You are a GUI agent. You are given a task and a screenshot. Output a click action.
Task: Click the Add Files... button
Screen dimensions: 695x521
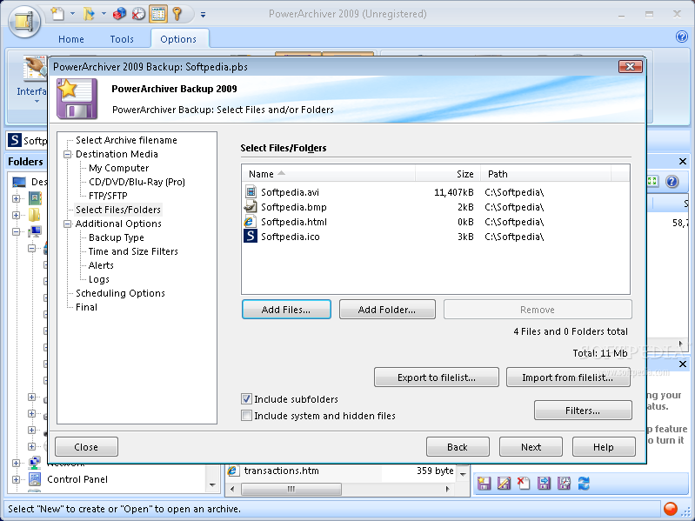pyautogui.click(x=286, y=310)
